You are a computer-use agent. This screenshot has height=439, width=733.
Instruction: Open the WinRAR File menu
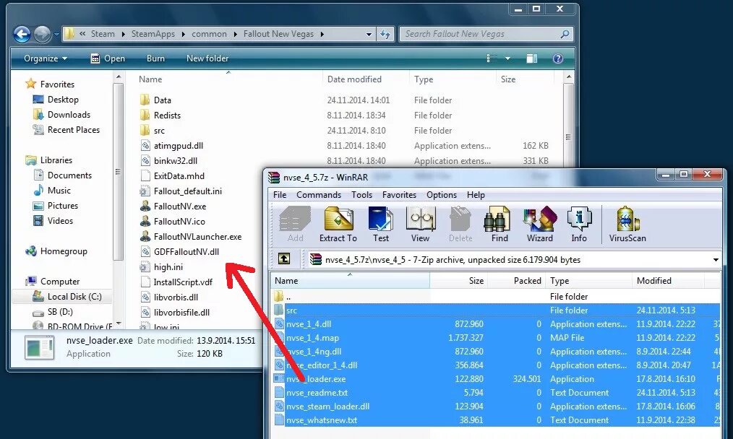pyautogui.click(x=280, y=195)
